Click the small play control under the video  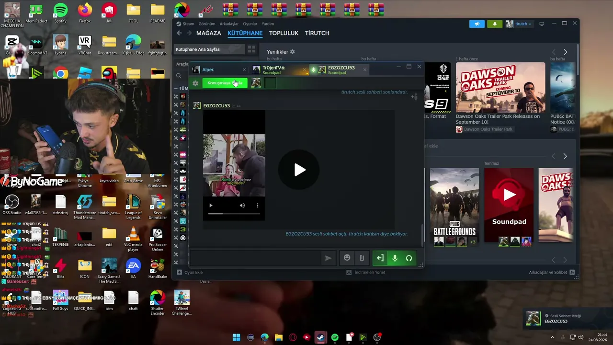click(211, 206)
